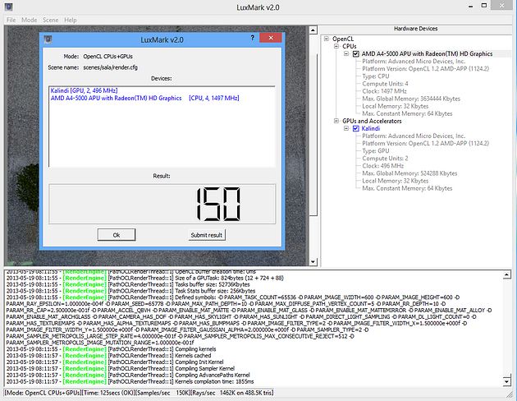
Task: Click the Ok button
Action: (x=117, y=235)
